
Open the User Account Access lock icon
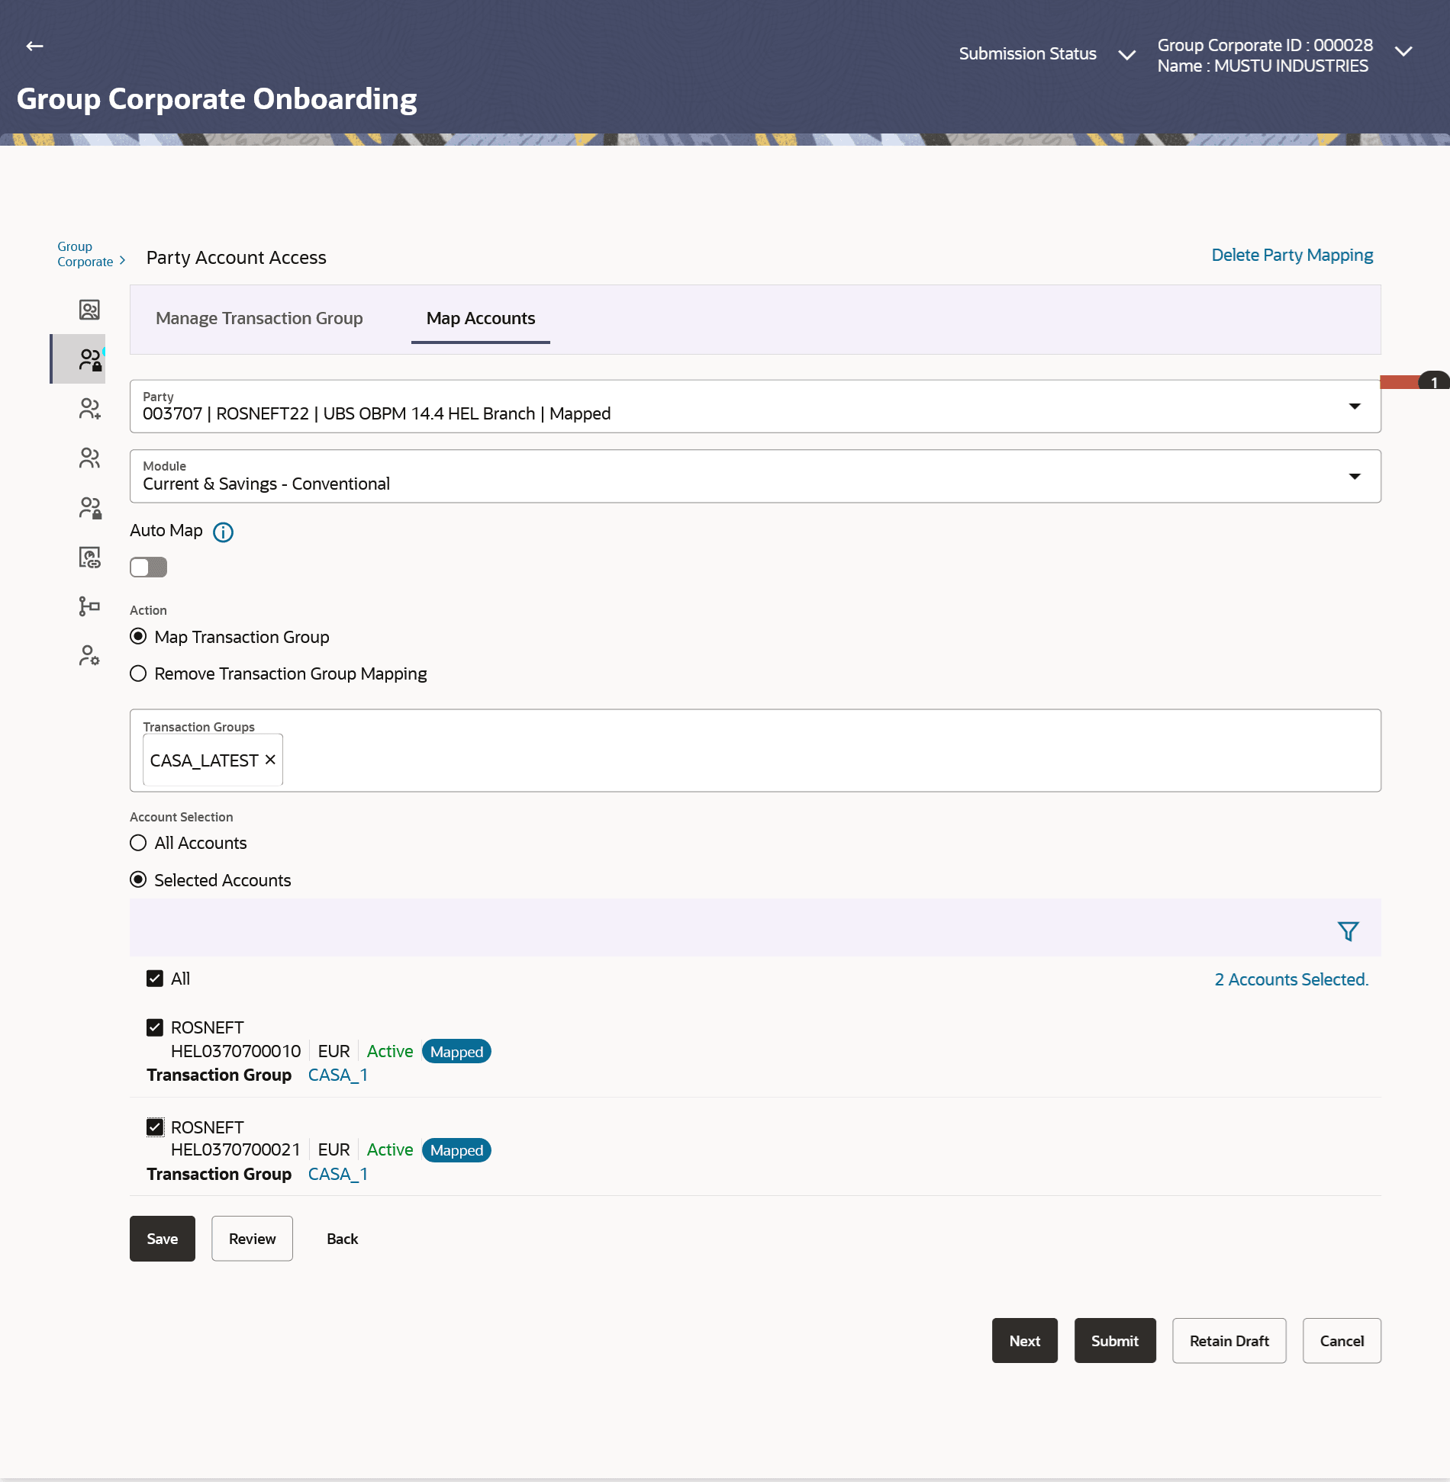coord(89,506)
